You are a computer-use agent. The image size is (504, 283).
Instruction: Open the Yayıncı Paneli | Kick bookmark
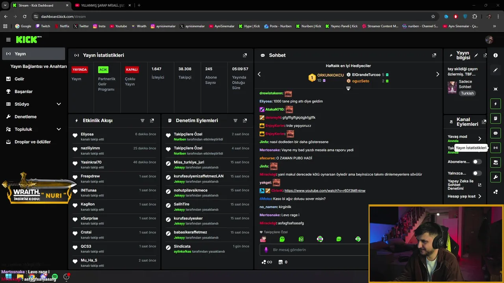pyautogui.click(x=341, y=26)
